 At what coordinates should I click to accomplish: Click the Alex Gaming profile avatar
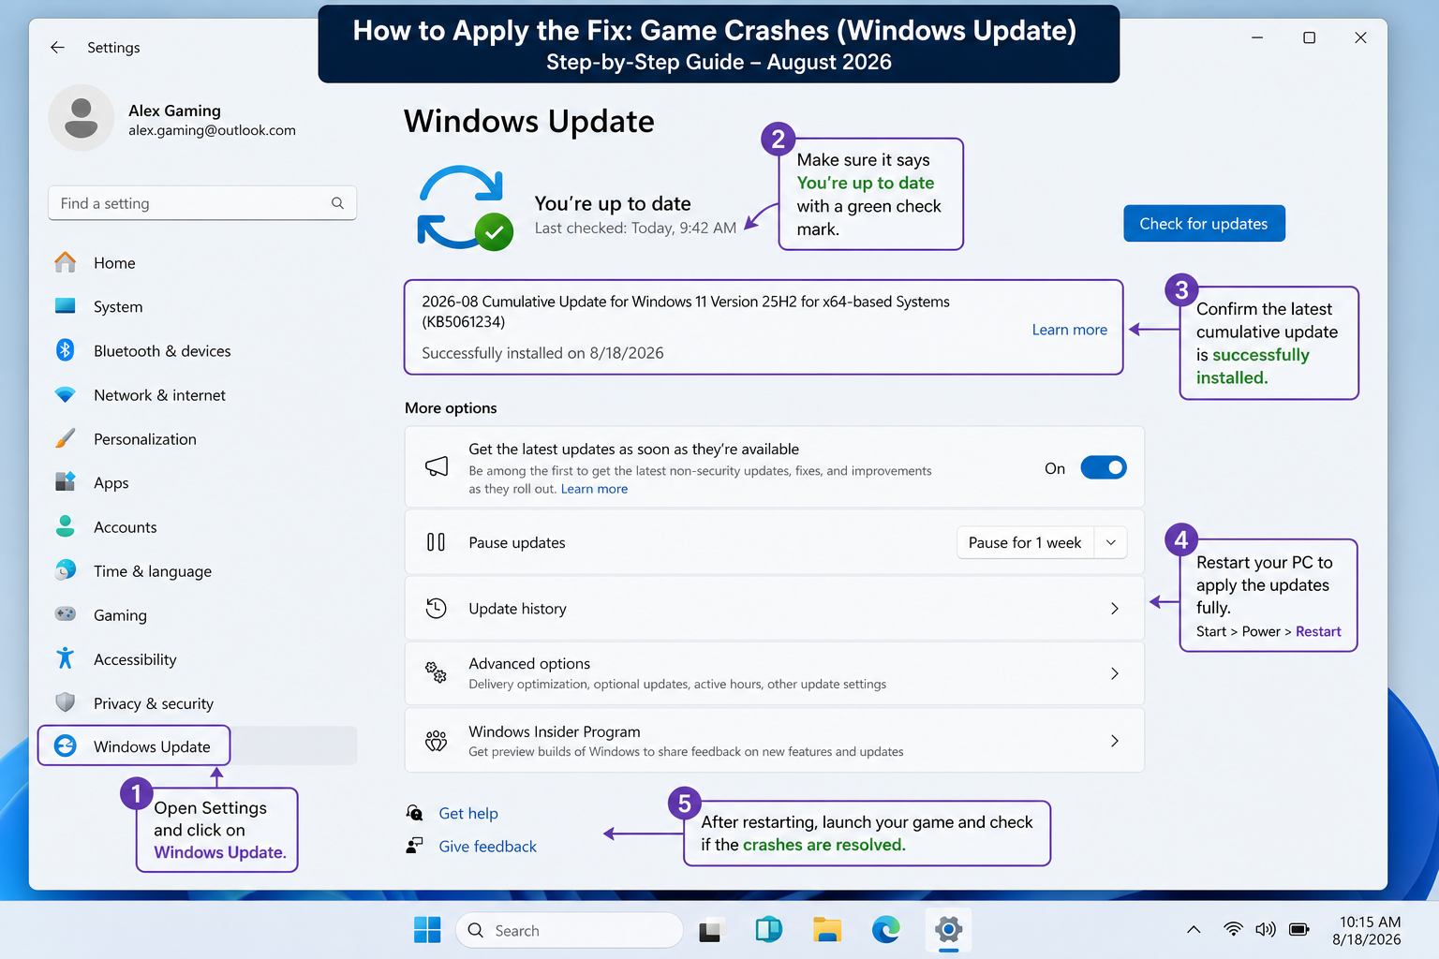[82, 118]
